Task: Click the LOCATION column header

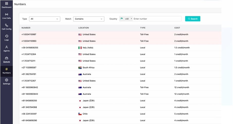Action: point(84,28)
